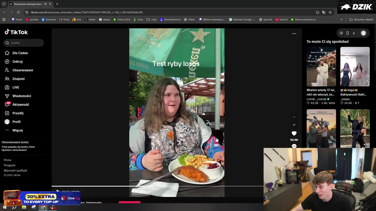Open the TikTok home logo

pos(16,32)
